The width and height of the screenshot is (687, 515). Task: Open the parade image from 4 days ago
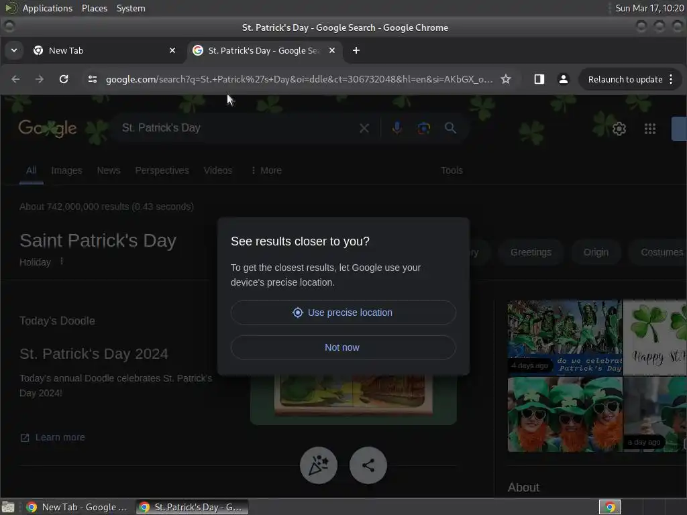[x=565, y=337]
